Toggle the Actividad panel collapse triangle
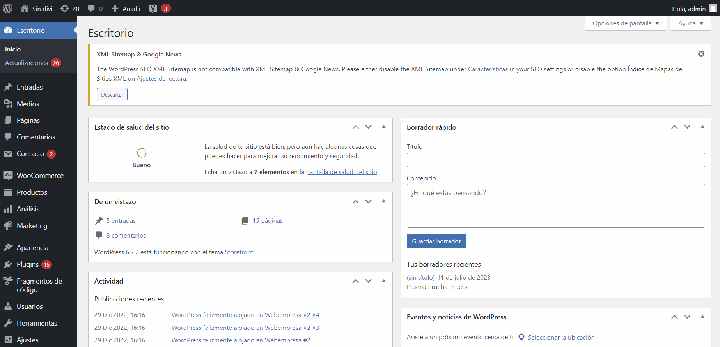The width and height of the screenshot is (720, 347). (383, 281)
